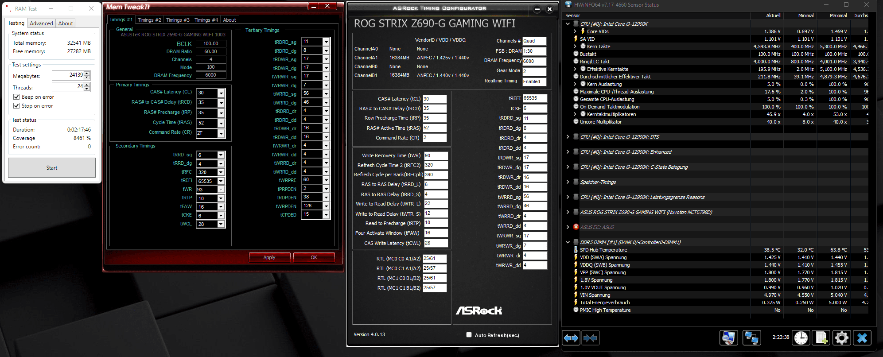Click thermometer icon for SPD Hub Temperature

tap(576, 250)
